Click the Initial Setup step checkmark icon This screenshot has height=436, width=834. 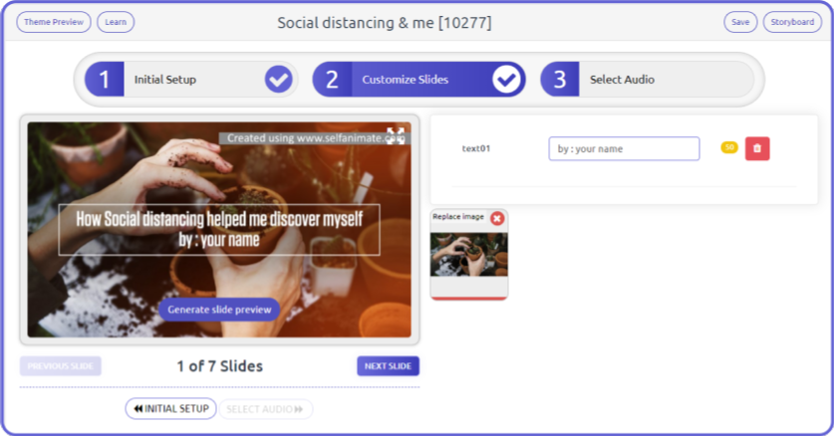[x=278, y=79]
